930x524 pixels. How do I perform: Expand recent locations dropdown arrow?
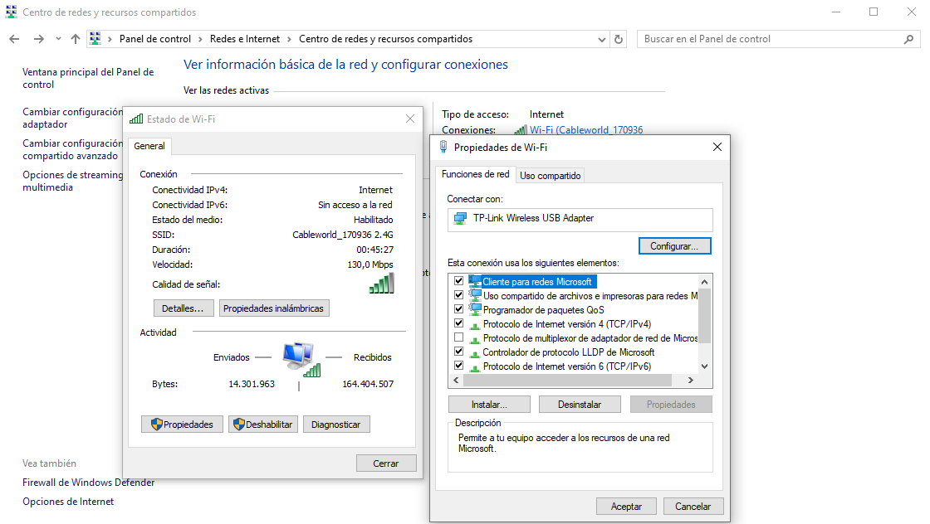(58, 39)
